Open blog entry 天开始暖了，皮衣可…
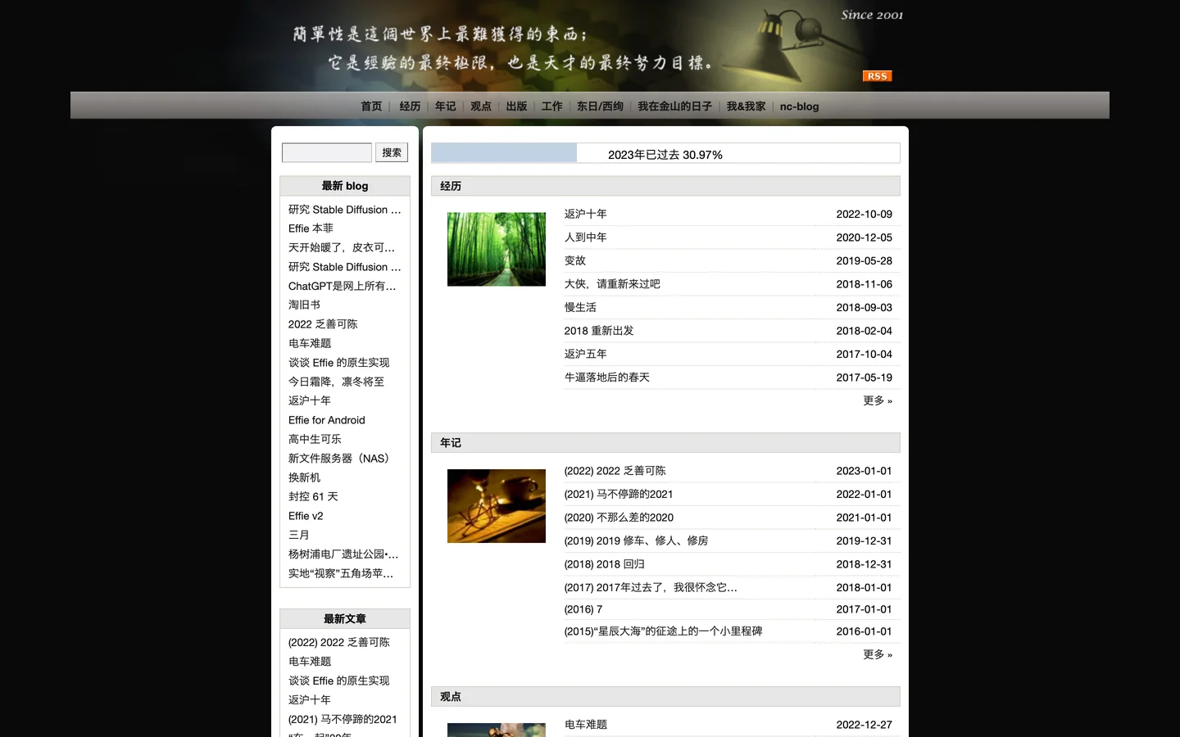This screenshot has height=737, width=1180. pyautogui.click(x=342, y=247)
